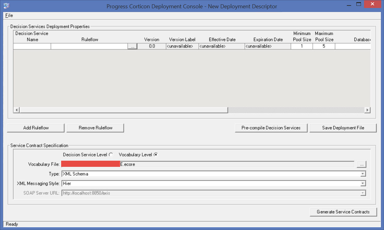Image resolution: width=384 pixels, height=230 pixels.
Task: Click the Ready status bar text
Action: 12,224
